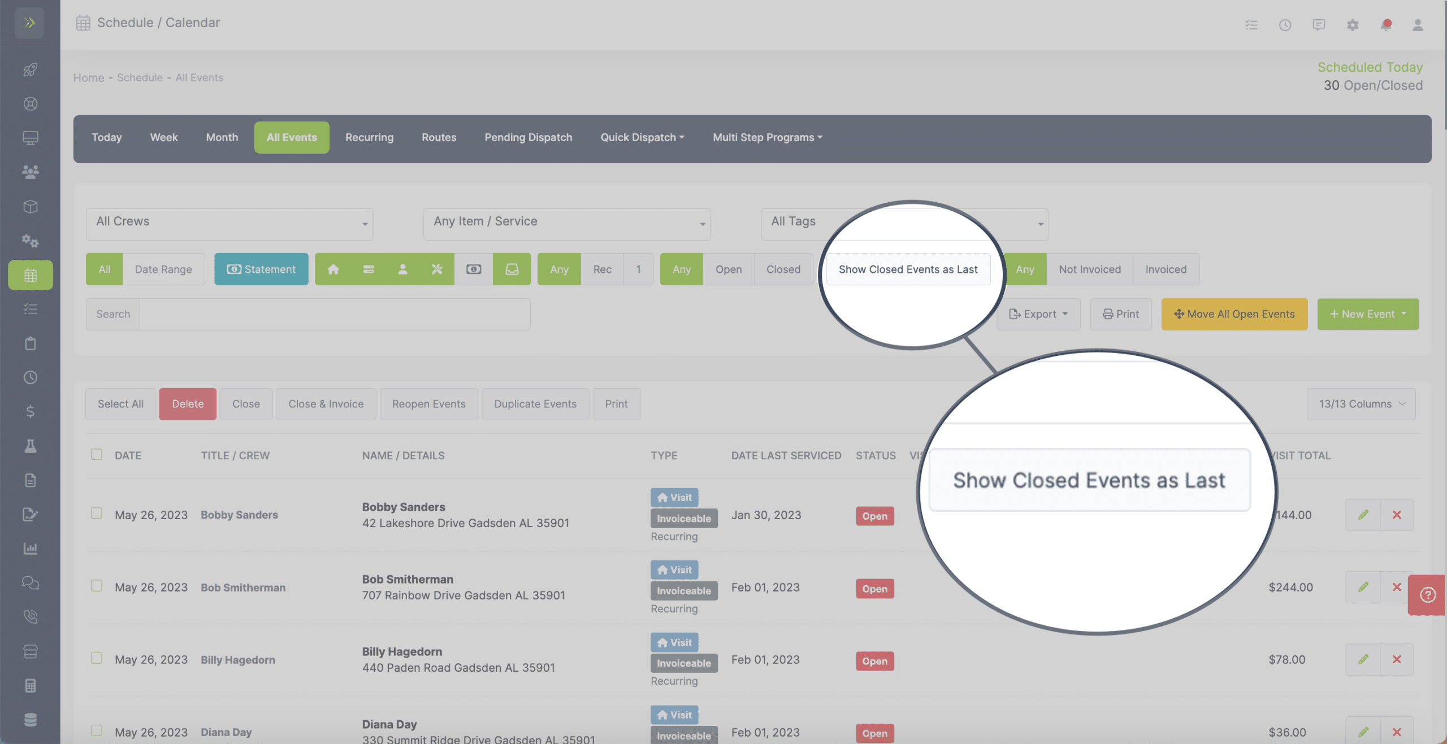
Task: Edit Bobby Sanders event with pencil icon
Action: [1363, 515]
